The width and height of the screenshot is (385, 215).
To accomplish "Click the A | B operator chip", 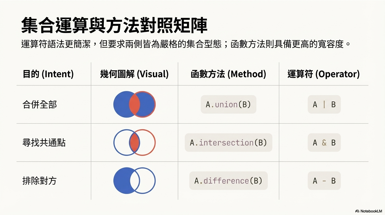I will coord(324,104).
